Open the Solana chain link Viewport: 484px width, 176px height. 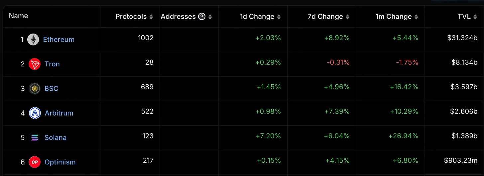(x=56, y=137)
